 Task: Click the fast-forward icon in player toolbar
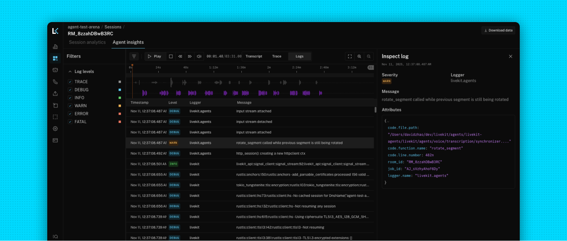point(190,56)
